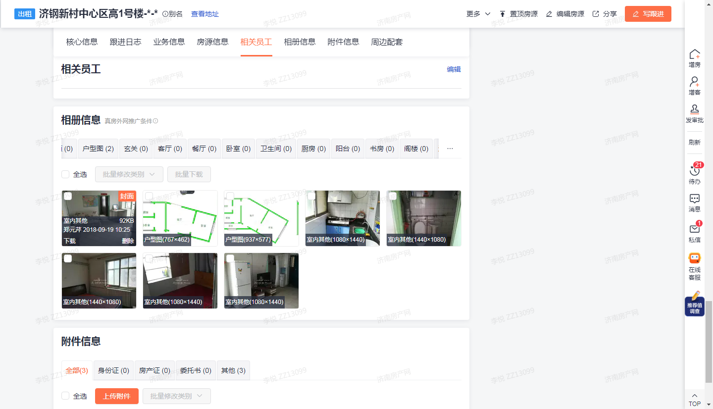Viewport: 713px width, 409px height.
Task: Expand album categories with ellipsis button
Action: point(450,149)
